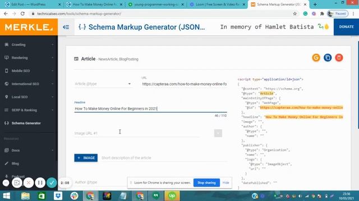
Task: Click the Schema Generator braces icon
Action: coord(6,123)
